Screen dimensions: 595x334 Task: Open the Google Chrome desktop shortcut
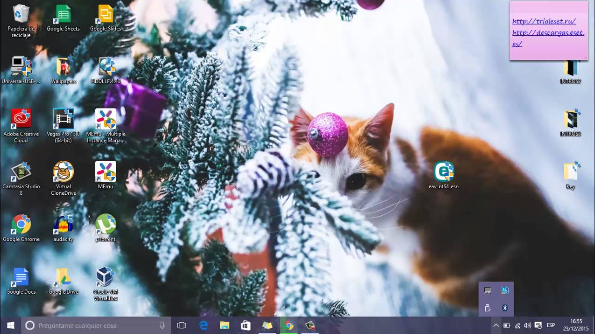21,228
